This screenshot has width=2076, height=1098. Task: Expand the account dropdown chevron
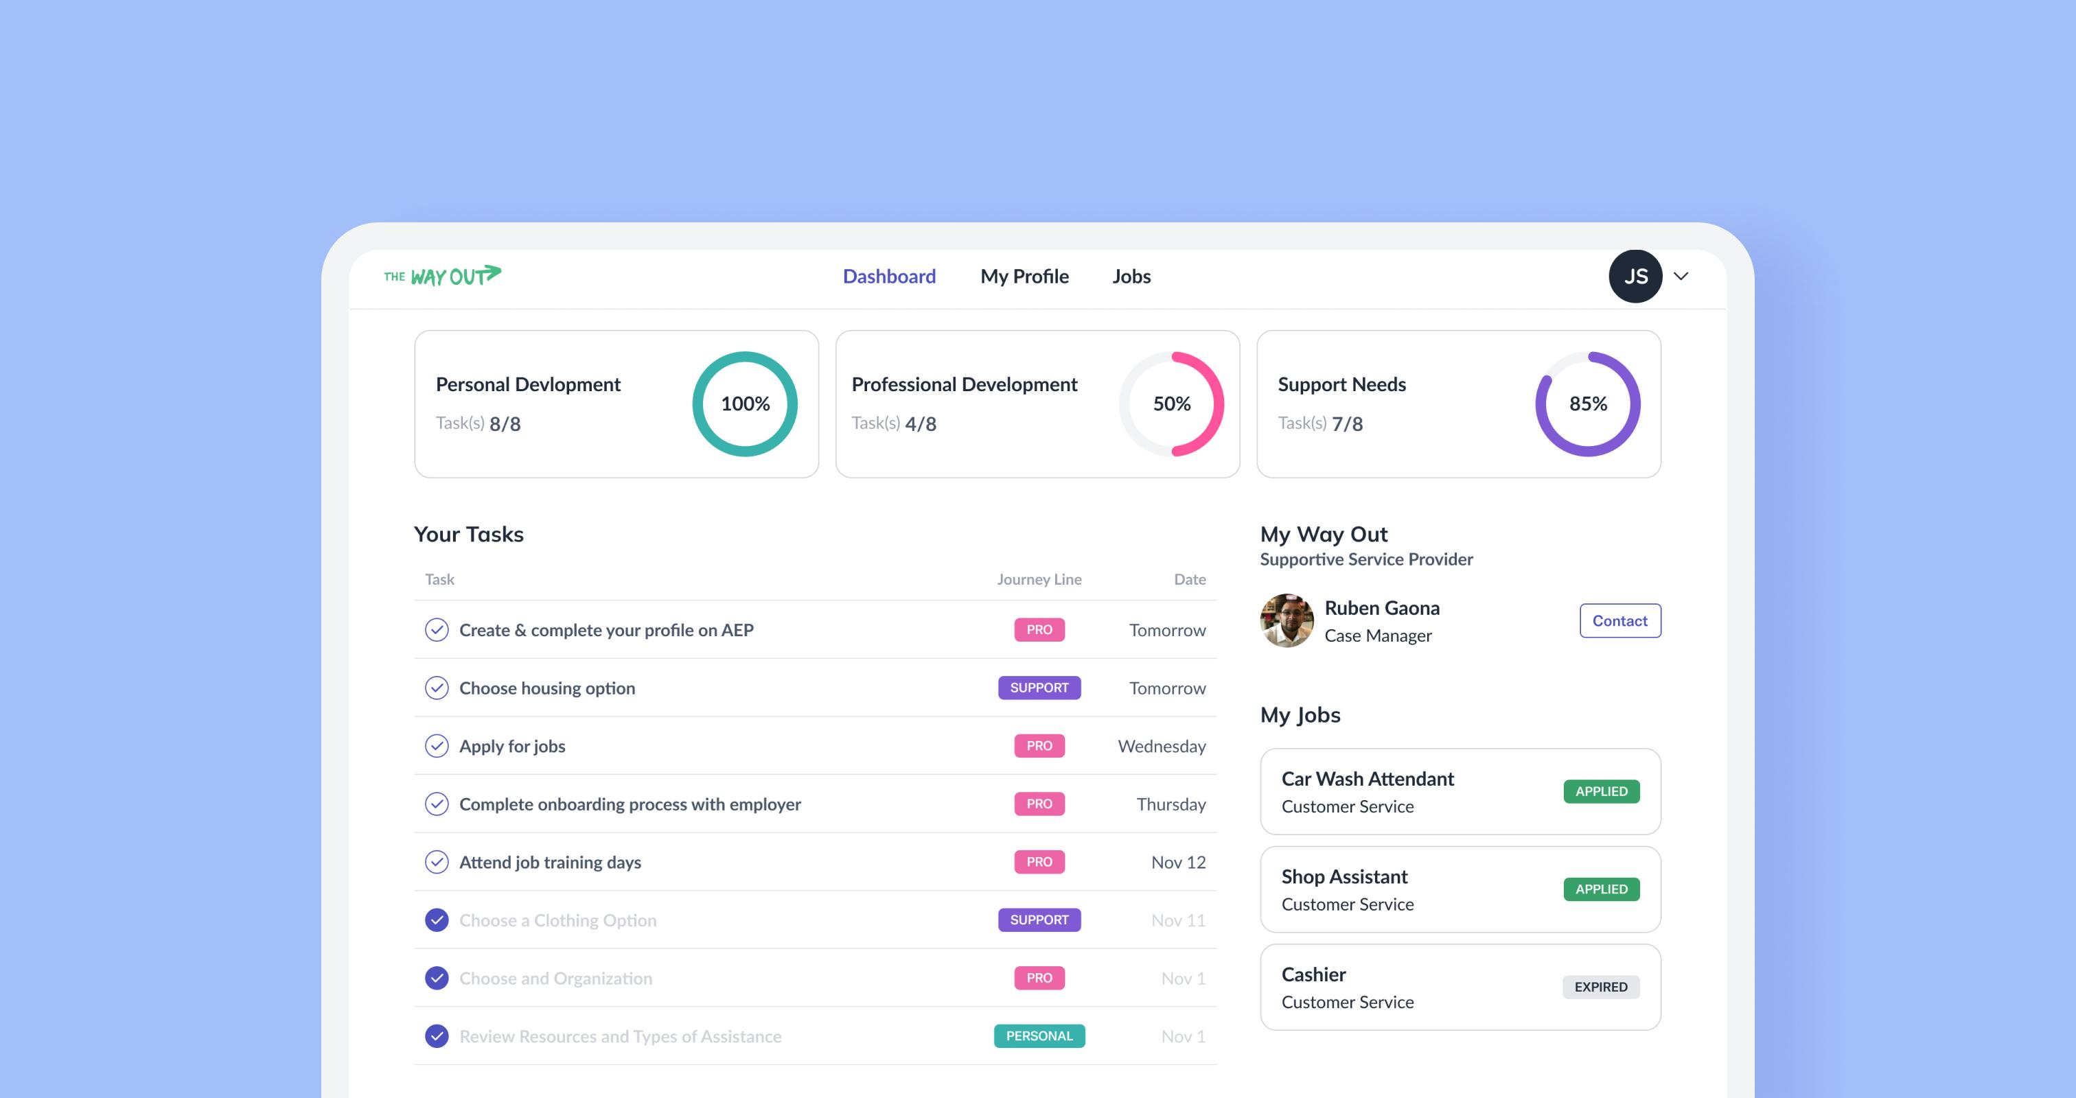pos(1681,277)
